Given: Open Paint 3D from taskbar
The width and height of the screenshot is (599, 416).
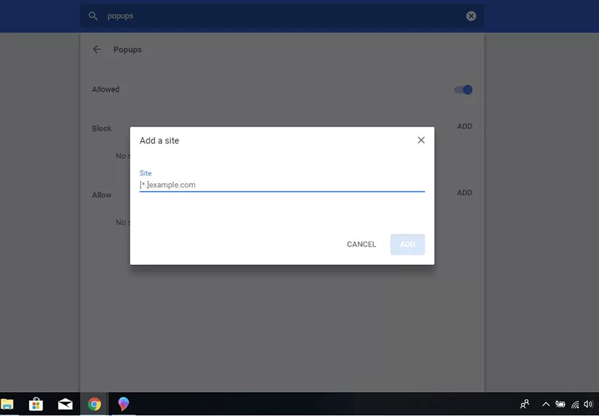Looking at the screenshot, I should pos(123,404).
